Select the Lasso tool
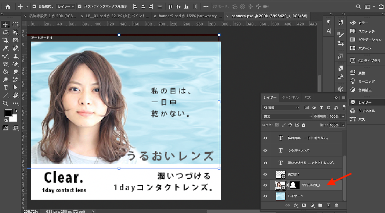 [5, 32]
